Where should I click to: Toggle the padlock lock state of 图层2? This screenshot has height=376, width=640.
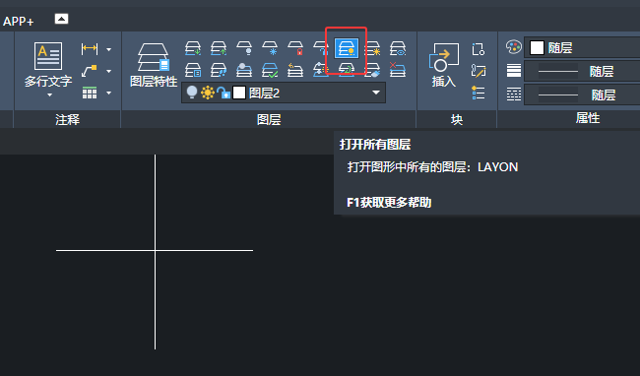tap(224, 93)
